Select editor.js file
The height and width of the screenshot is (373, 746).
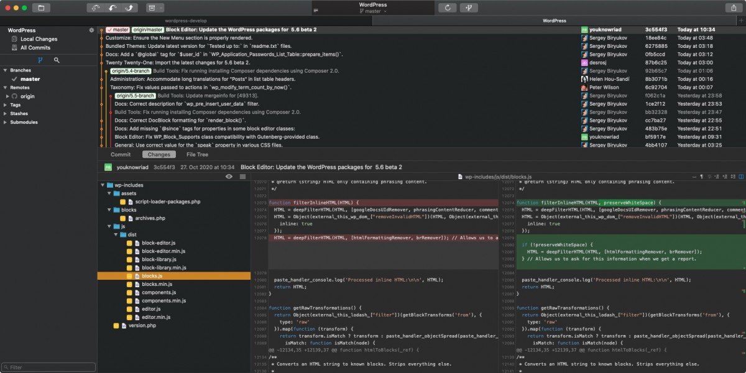click(x=151, y=308)
